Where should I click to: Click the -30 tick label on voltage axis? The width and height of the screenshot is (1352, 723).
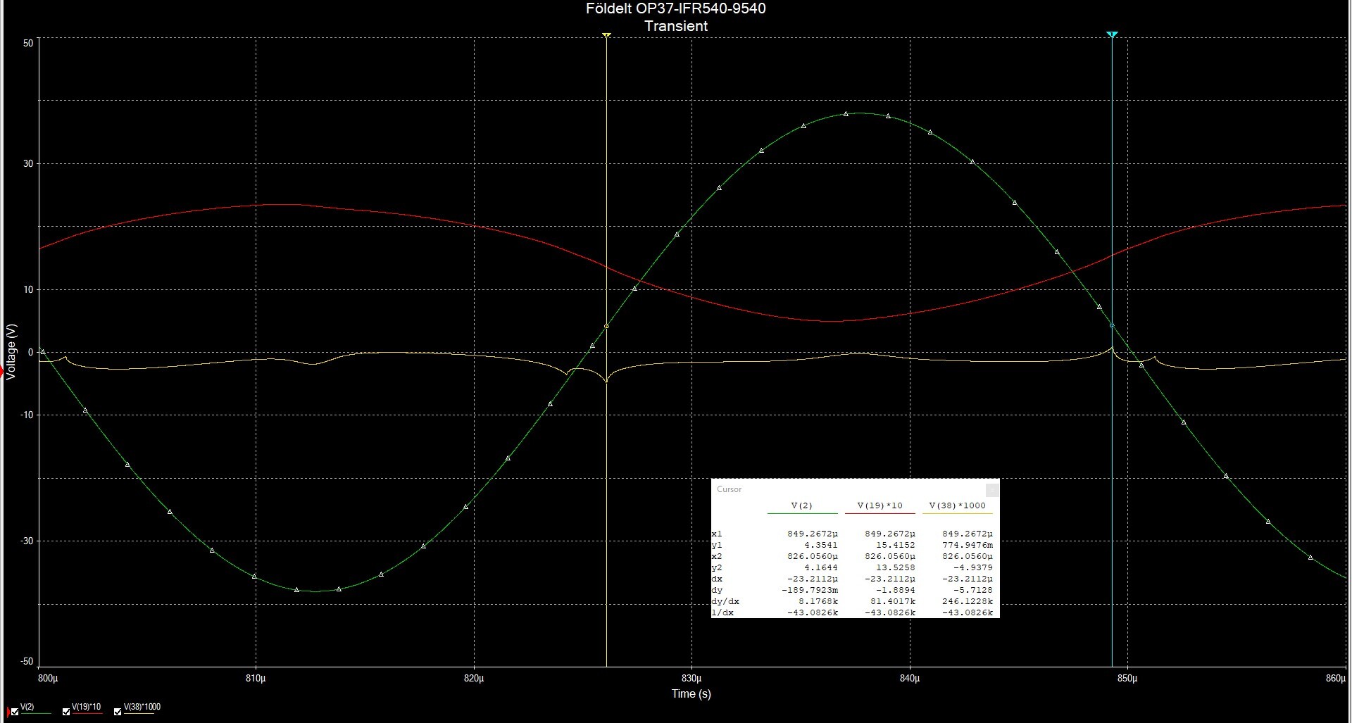(26, 541)
